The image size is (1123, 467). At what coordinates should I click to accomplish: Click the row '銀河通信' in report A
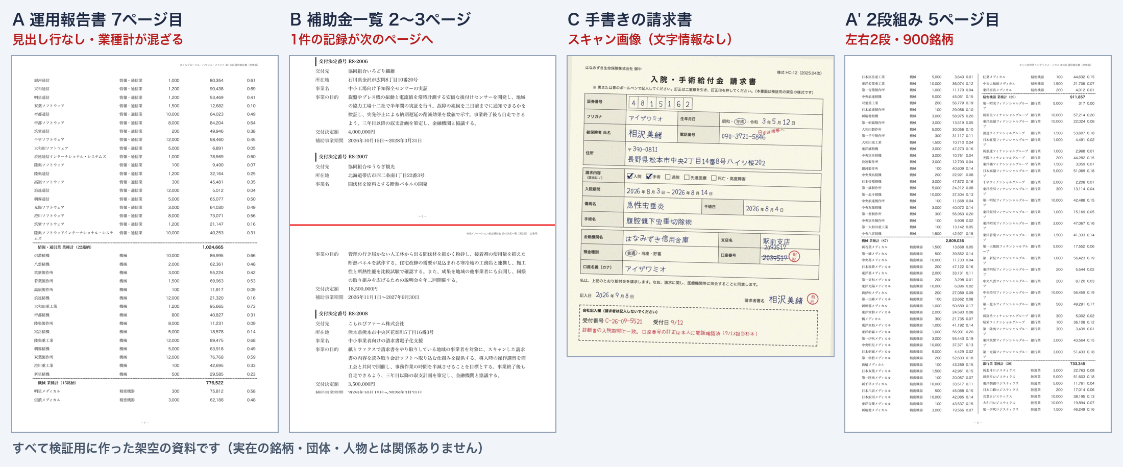coord(145,81)
